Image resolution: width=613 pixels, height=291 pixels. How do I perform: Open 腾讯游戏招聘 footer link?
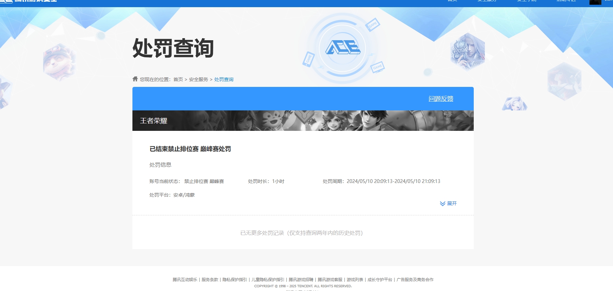[x=301, y=280]
